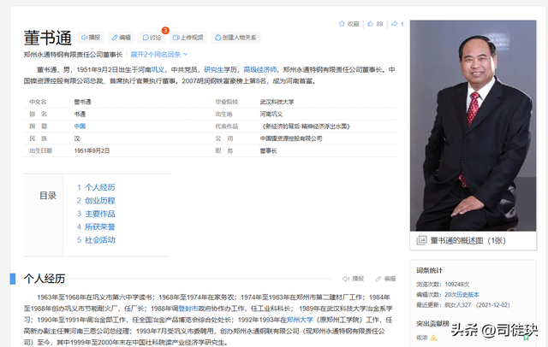Click the 收藏 star icon
The width and height of the screenshot is (548, 347).
point(342,24)
